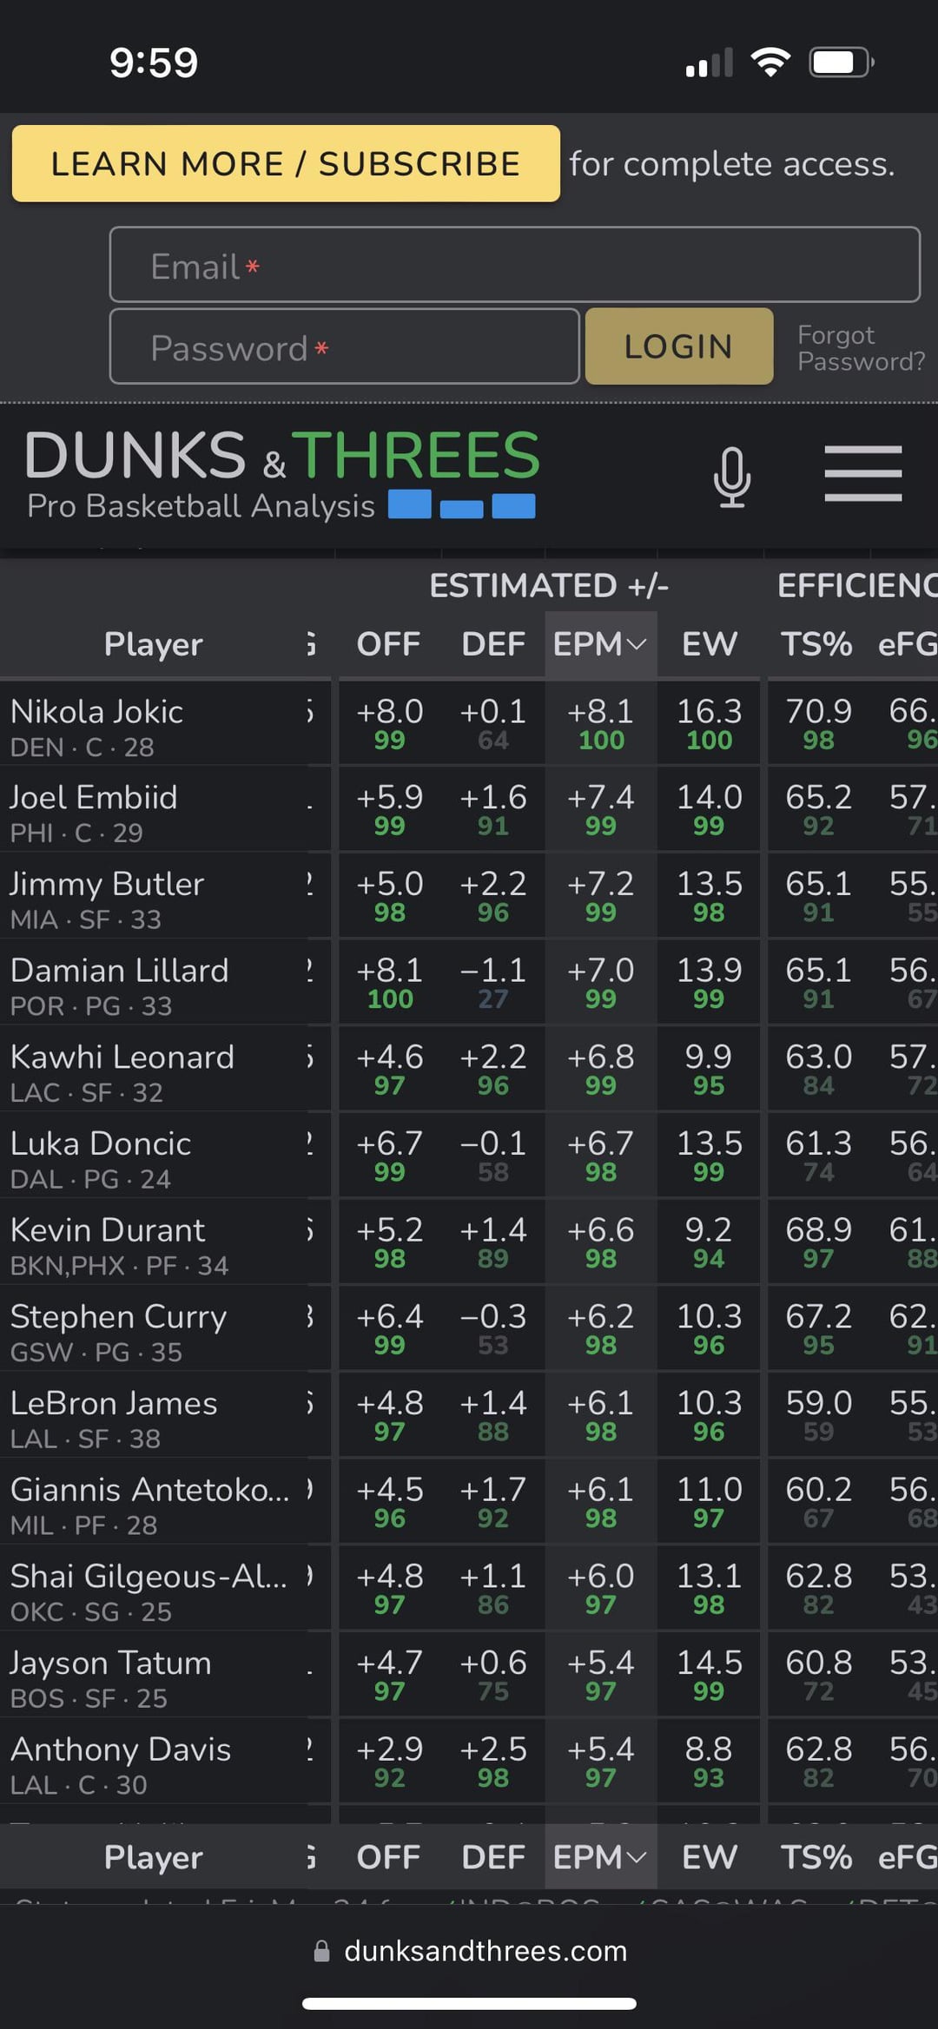Image resolution: width=938 pixels, height=2029 pixels.
Task: Click the Dunks & Threes logo
Action: coord(282,473)
